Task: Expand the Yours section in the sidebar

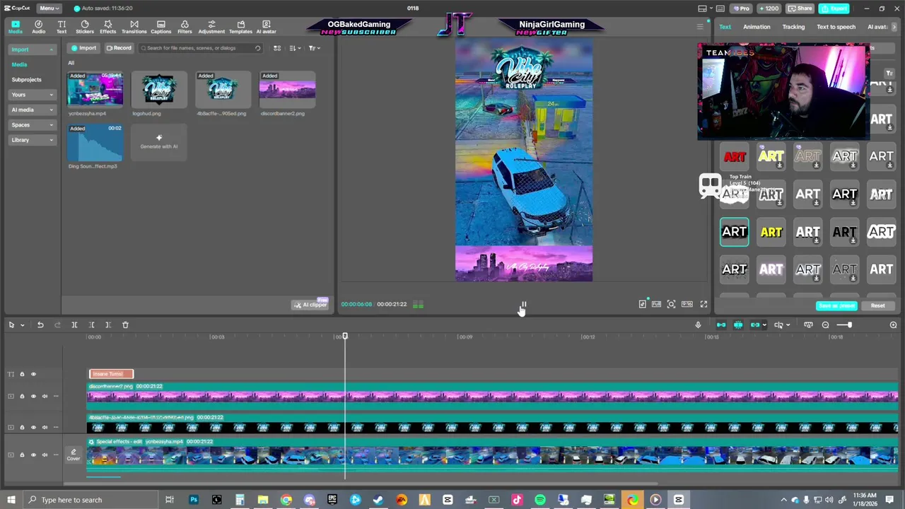Action: coord(32,94)
